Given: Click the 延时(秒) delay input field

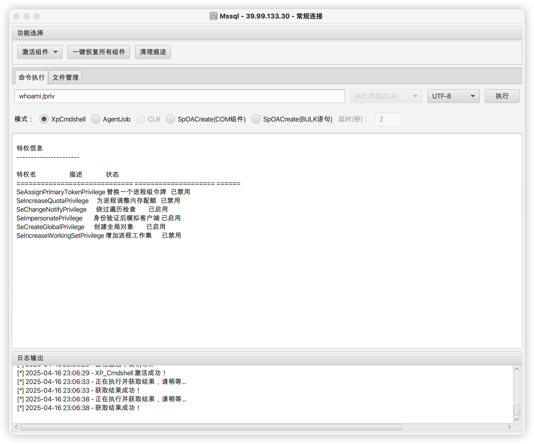Looking at the screenshot, I should click(388, 119).
